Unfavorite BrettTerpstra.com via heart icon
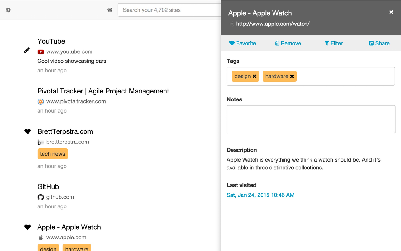This screenshot has height=251, width=401. (28, 131)
